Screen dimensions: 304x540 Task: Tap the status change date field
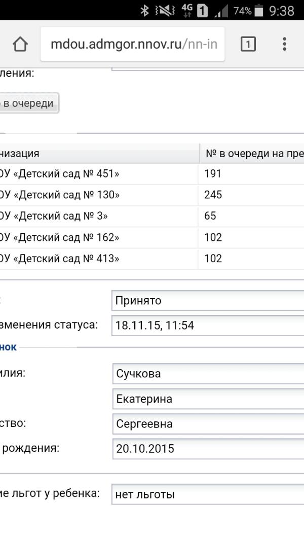(208, 326)
